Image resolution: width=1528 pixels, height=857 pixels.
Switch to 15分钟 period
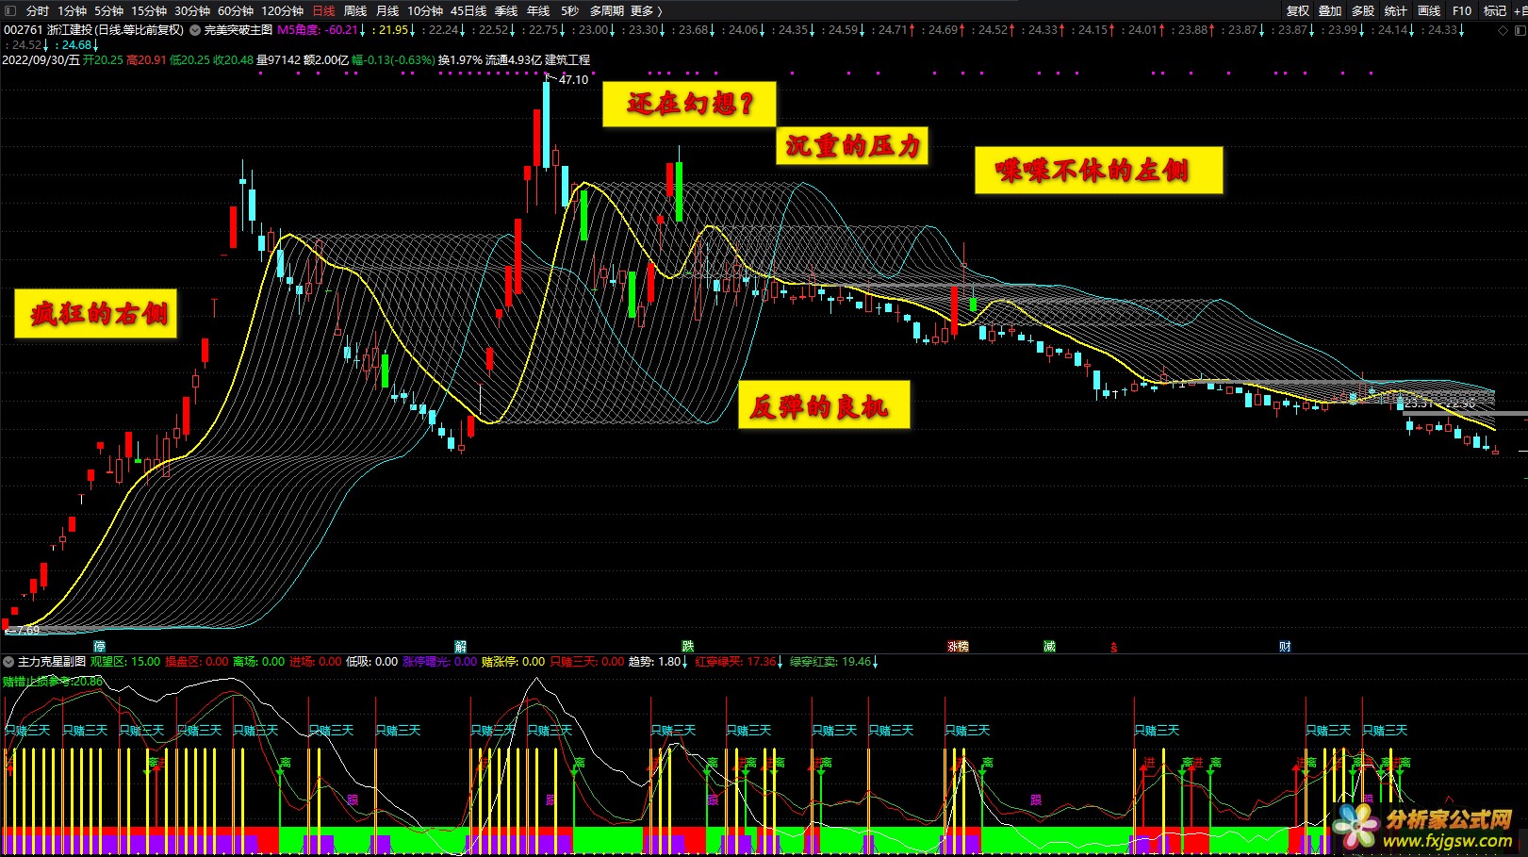[x=149, y=11]
